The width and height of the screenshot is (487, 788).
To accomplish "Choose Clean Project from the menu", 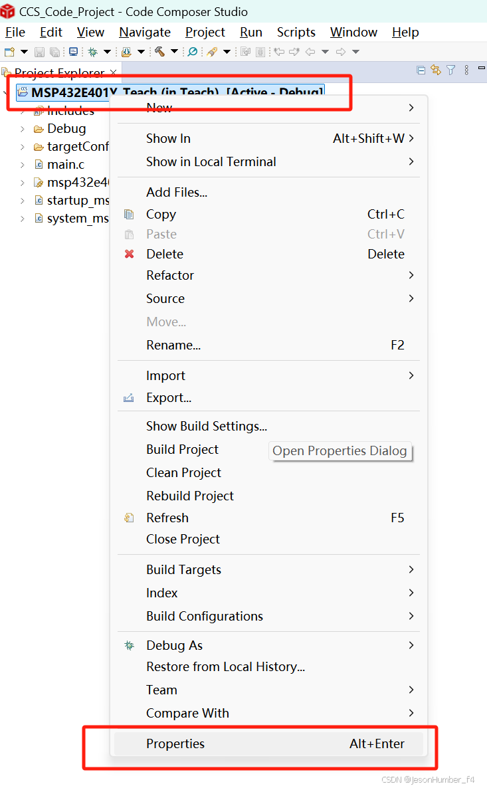I will click(183, 472).
